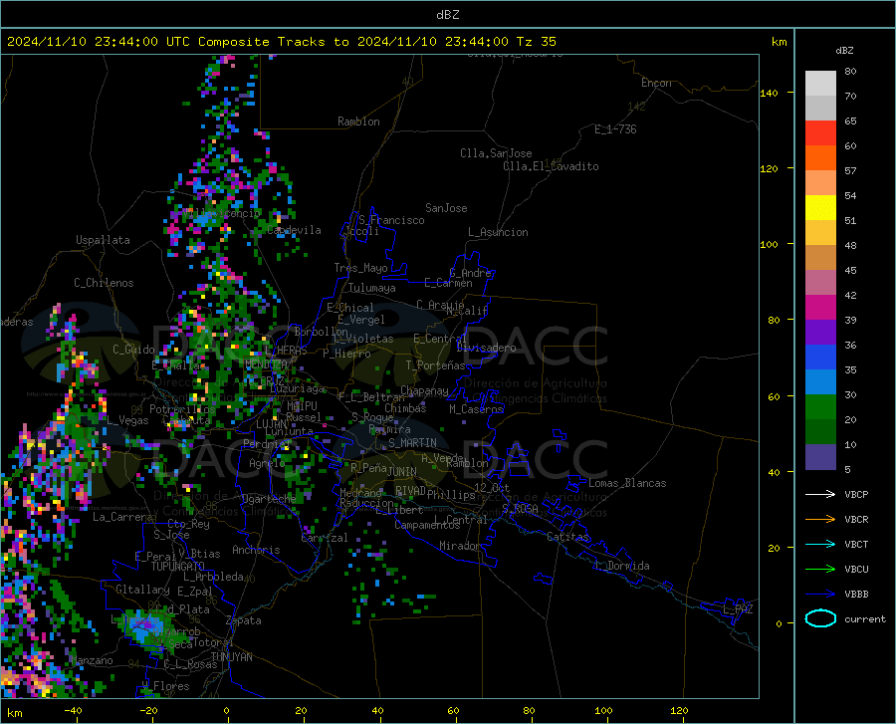The height and width of the screenshot is (724, 896).
Task: Click the Clla.El_Cavadito map label
Action: pyautogui.click(x=551, y=166)
